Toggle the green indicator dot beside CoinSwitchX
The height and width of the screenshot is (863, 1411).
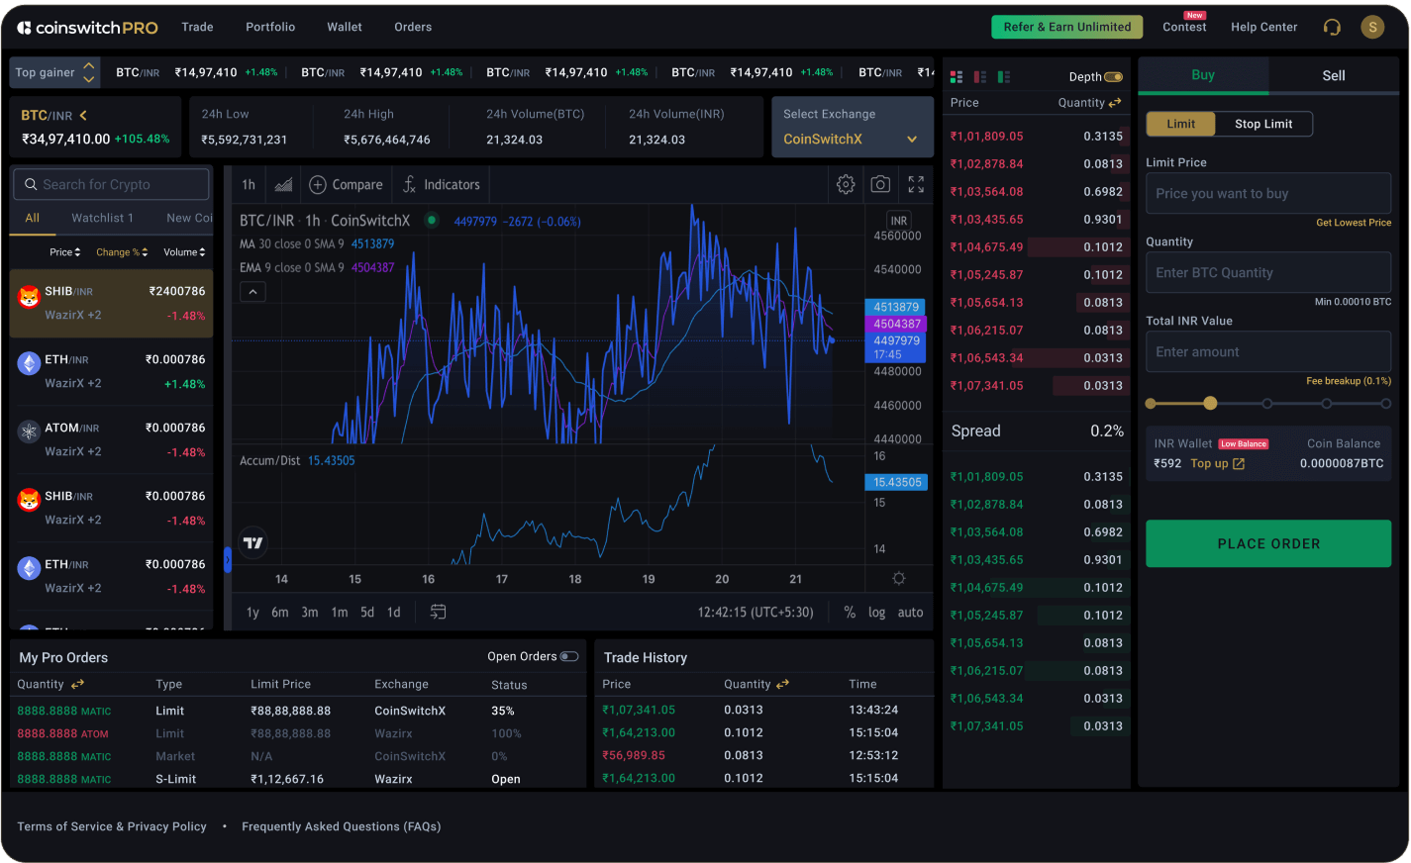pos(432,220)
